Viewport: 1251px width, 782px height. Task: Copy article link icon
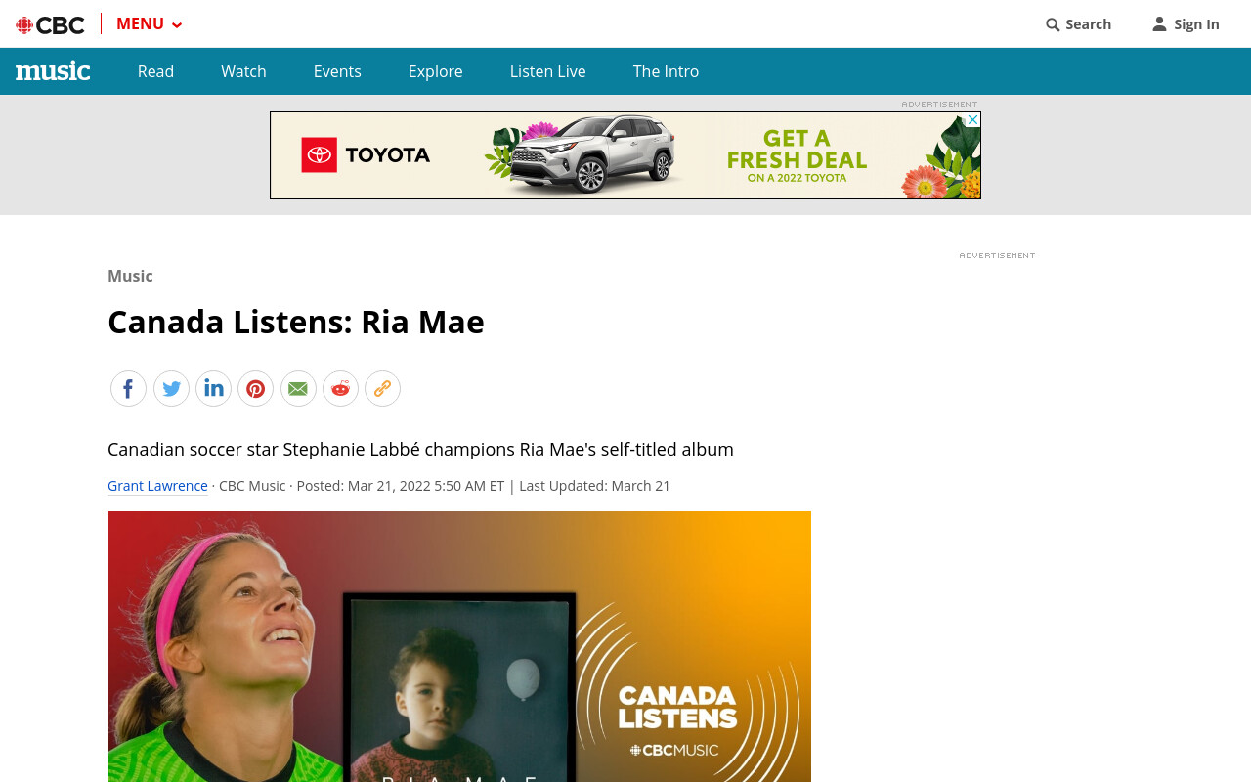(x=382, y=389)
